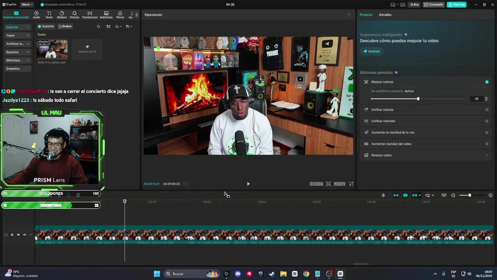
Task: Click the player zoom-to-fit icon
Action: coord(328,184)
